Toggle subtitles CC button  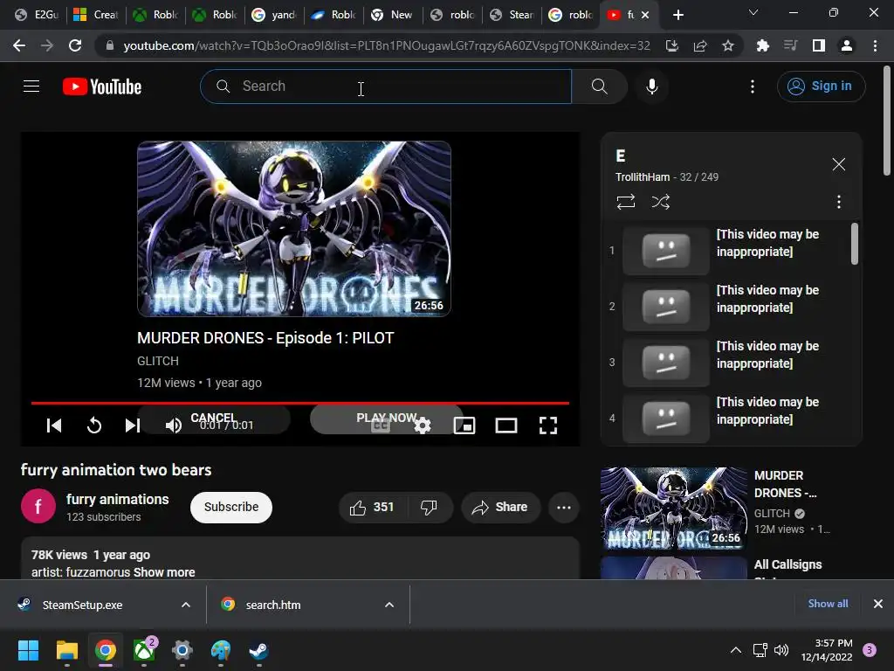point(381,425)
